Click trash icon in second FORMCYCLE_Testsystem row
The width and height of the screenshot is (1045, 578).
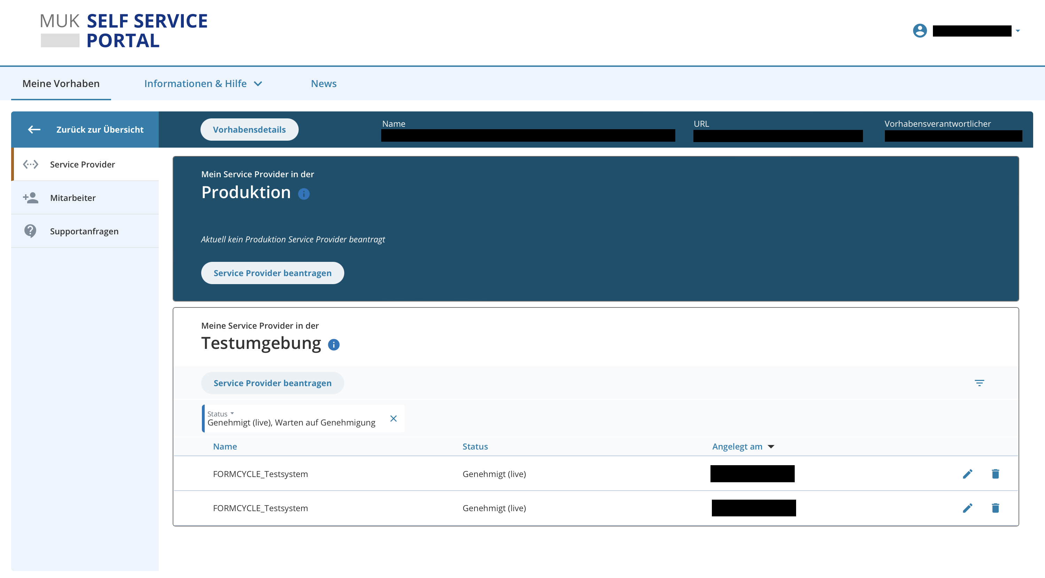(x=995, y=508)
